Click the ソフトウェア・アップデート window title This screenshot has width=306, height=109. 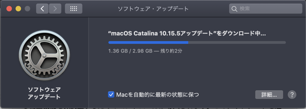153,9
